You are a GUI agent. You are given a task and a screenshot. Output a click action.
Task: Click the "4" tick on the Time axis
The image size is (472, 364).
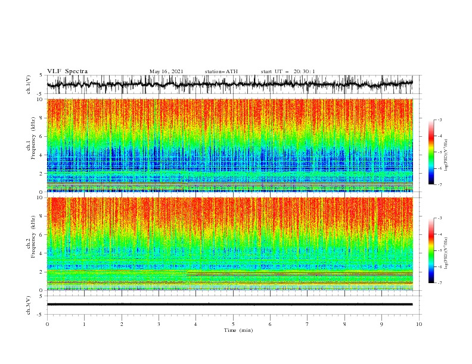[196, 324]
